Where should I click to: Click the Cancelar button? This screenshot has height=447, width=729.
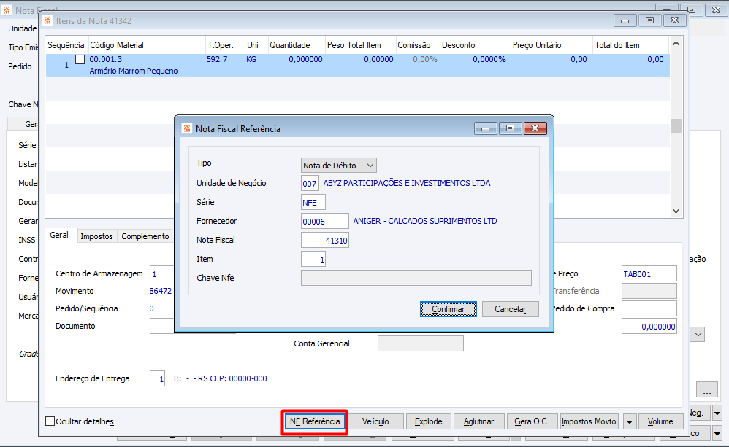(510, 309)
